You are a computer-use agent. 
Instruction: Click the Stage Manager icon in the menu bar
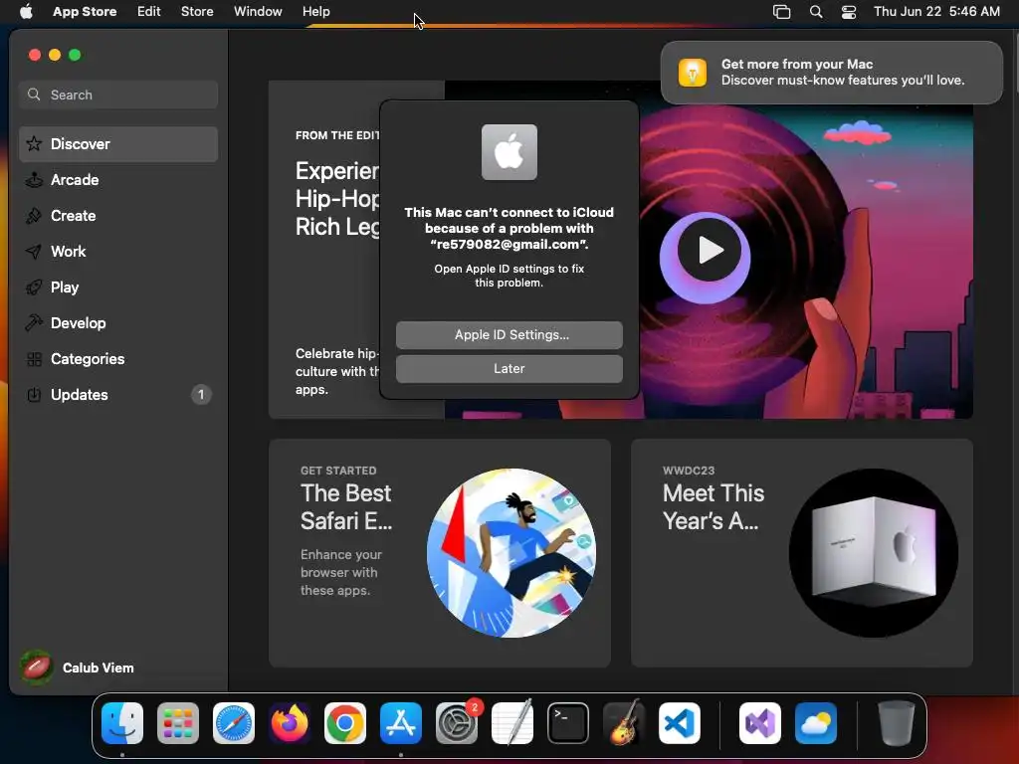click(x=782, y=12)
